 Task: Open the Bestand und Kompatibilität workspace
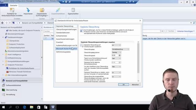(22, 81)
